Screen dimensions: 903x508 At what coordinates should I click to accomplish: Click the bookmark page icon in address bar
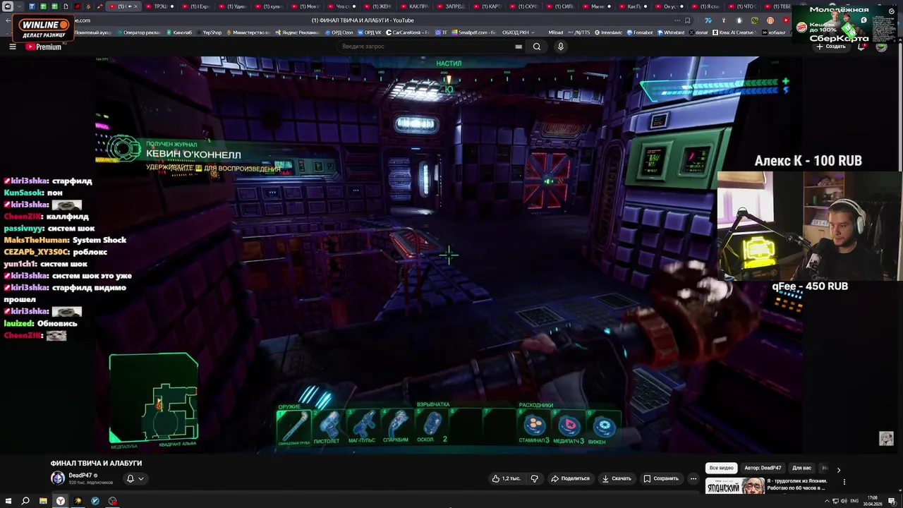click(x=687, y=20)
